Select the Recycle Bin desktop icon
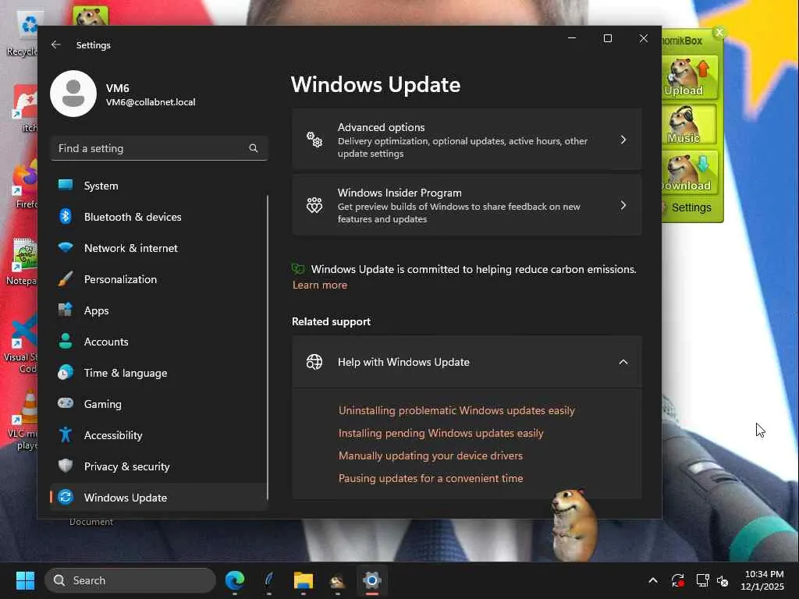Image resolution: width=799 pixels, height=599 pixels. coord(23,34)
